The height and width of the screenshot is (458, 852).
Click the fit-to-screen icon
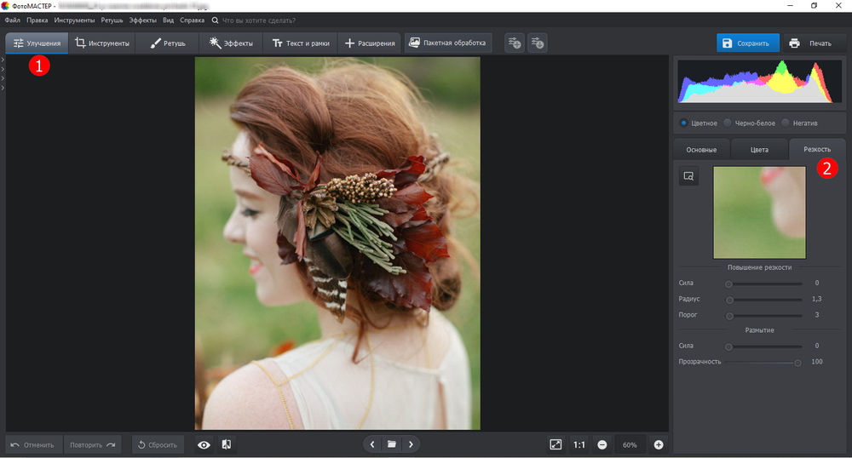point(556,444)
